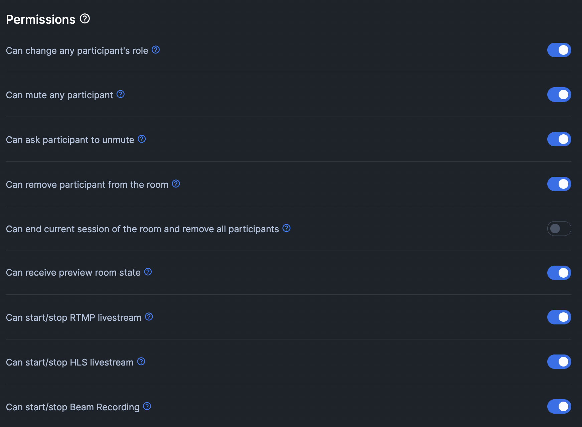Show help for receive preview room state
Viewport: 582px width, 427px height.
click(148, 272)
